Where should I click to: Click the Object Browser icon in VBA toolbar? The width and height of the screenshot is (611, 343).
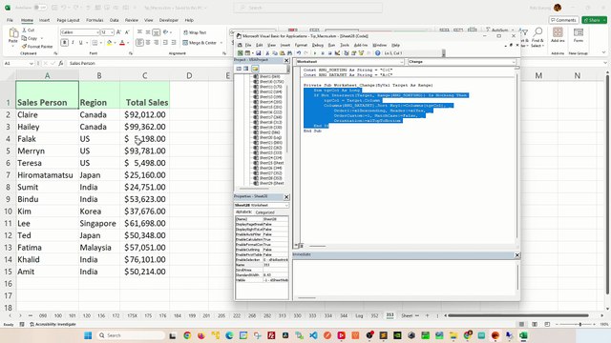coord(361,53)
